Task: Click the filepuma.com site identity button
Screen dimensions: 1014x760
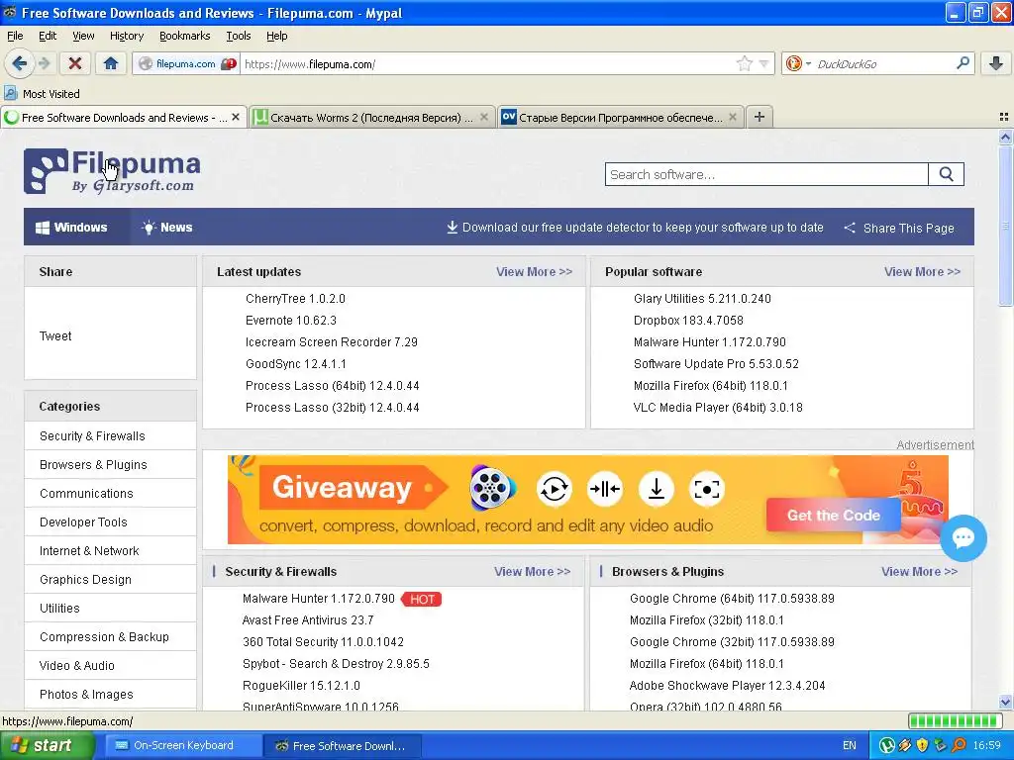Action: point(187,64)
